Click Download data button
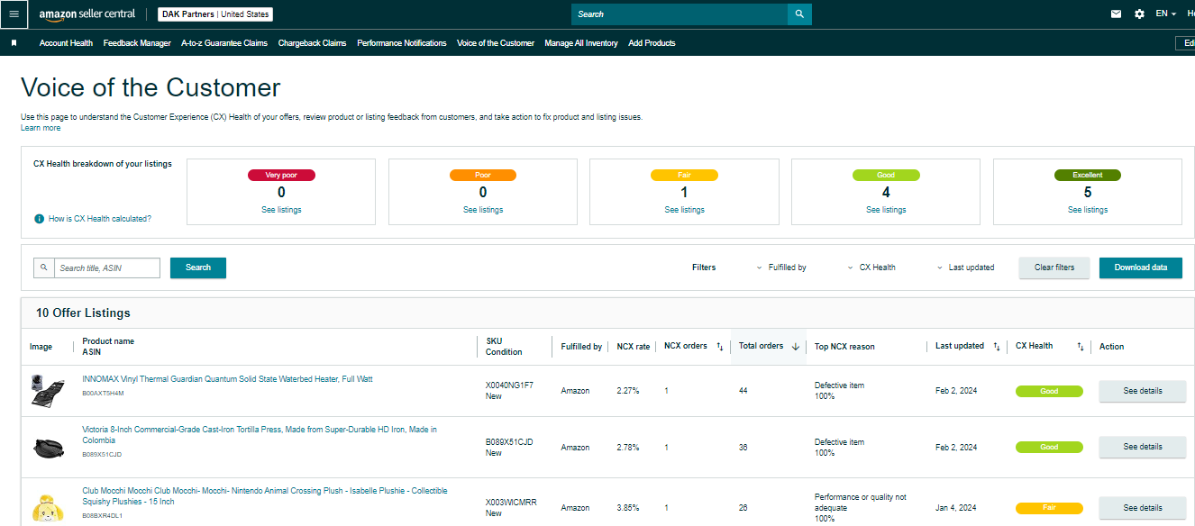The image size is (1195, 526). point(1141,268)
